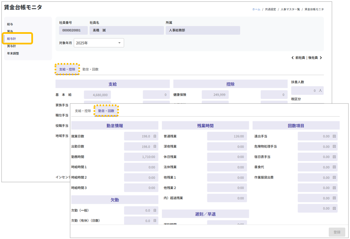This screenshot has width=350, height=239.
Task: Choose the highlighted 給与計 sidebar item
Action: click(12, 39)
